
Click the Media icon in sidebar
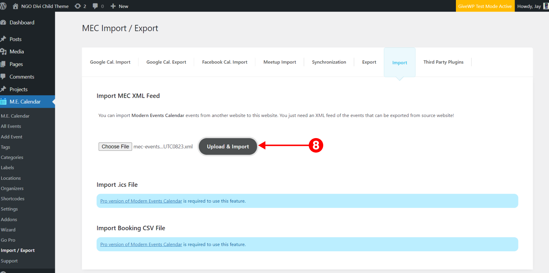click(3, 52)
